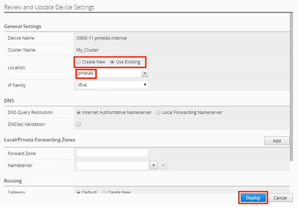Select Local Forwarding Nameserver radio button

point(158,112)
